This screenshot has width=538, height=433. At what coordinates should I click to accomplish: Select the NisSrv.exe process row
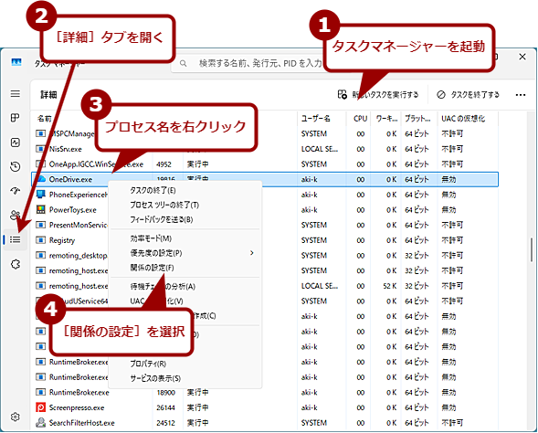point(66,149)
